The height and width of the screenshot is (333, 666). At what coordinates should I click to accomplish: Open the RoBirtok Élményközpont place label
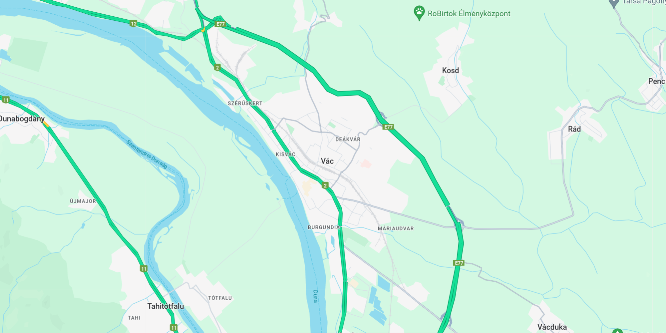[469, 14]
